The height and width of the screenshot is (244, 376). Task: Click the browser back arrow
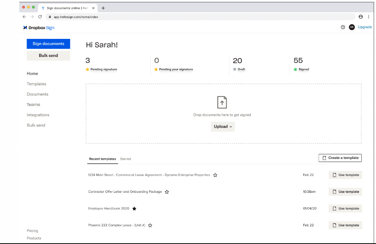tap(24, 17)
